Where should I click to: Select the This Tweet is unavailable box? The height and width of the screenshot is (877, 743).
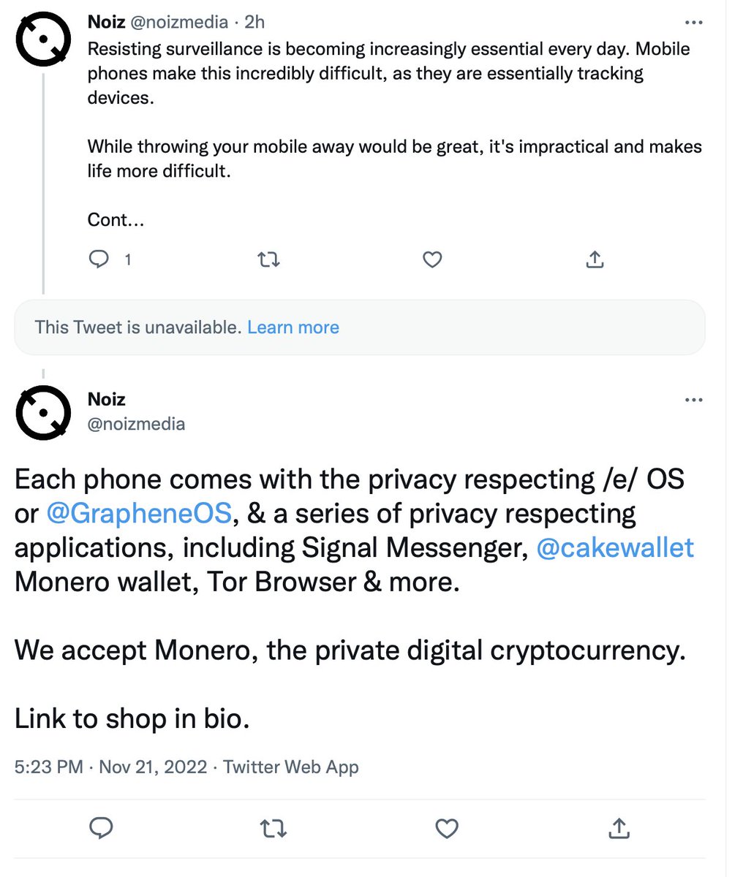click(x=360, y=327)
